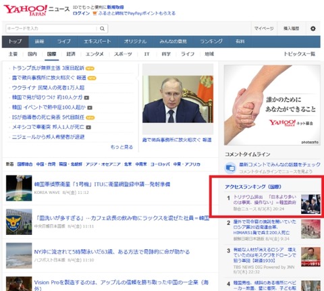Screen dimensions: 324x291
Task: Open the 経済 category tab
Action: point(71,54)
